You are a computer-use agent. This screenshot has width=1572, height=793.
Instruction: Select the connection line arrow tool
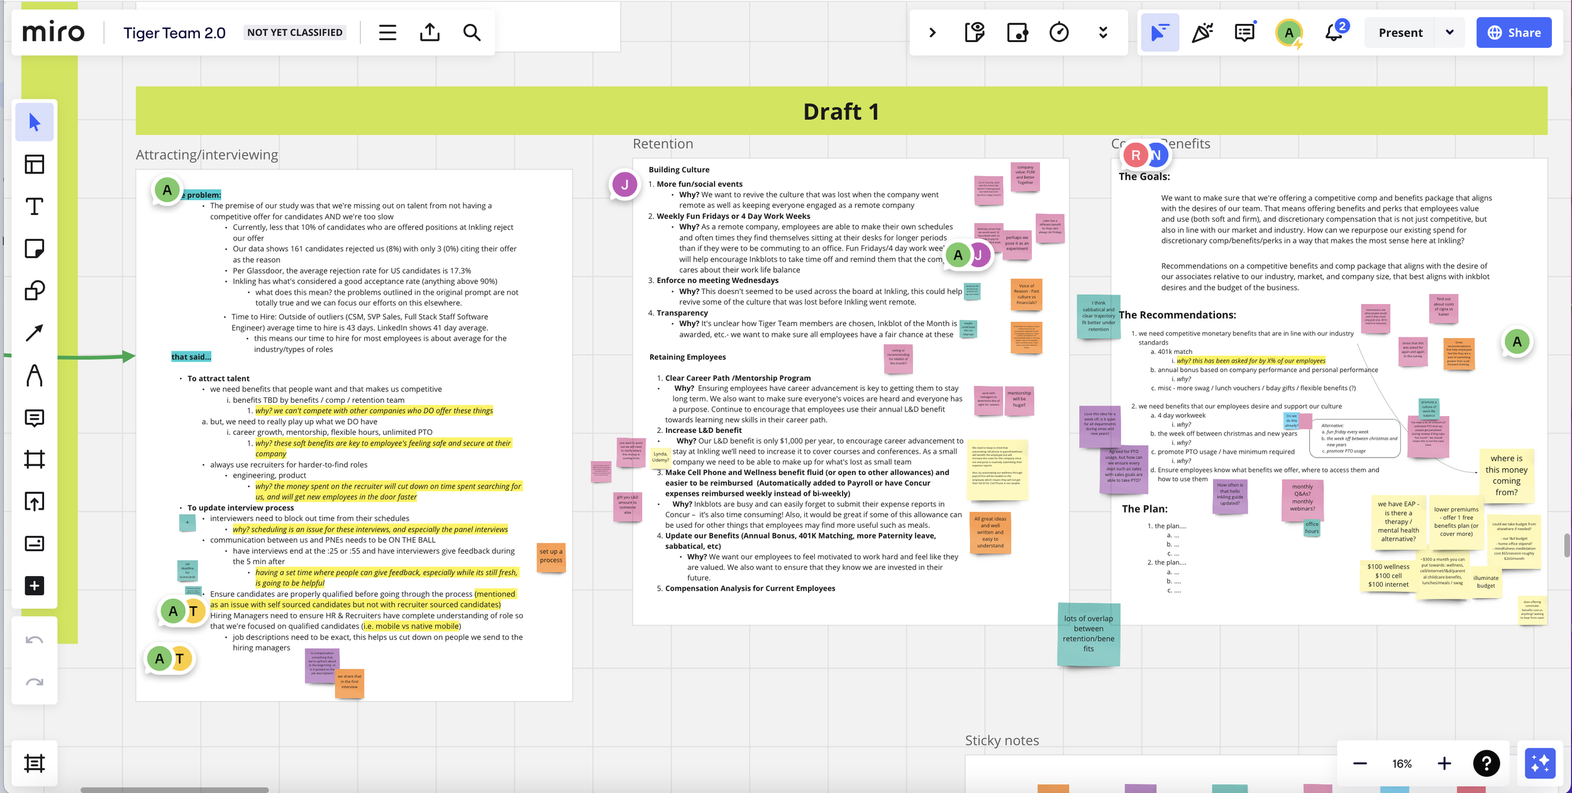point(34,333)
